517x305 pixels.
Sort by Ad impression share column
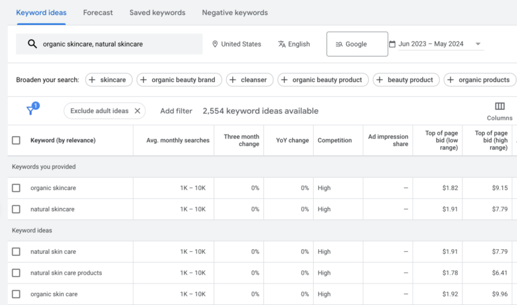[x=388, y=140]
